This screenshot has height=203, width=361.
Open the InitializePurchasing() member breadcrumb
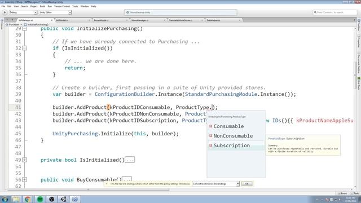click(36, 24)
